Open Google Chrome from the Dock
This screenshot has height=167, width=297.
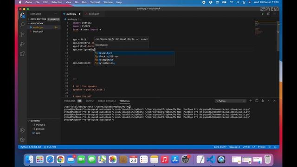point(60,160)
